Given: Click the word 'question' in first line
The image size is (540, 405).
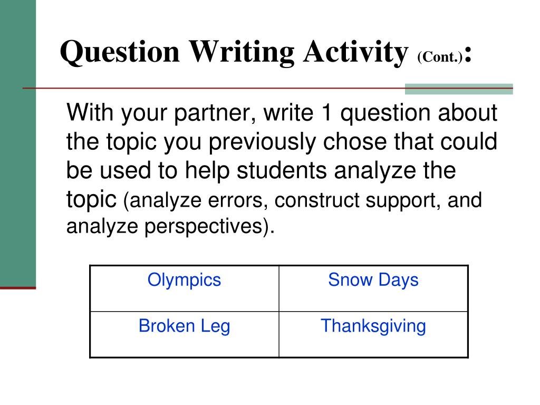Looking at the screenshot, I should (x=385, y=113).
